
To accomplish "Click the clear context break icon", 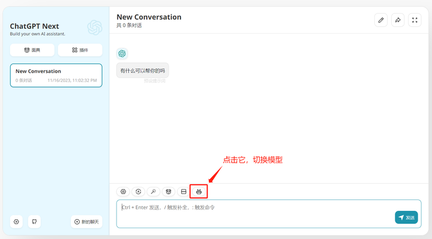I will (184, 192).
